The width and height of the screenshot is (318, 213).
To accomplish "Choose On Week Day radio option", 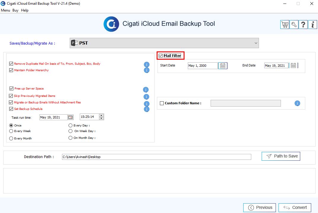I will pos(70,131).
